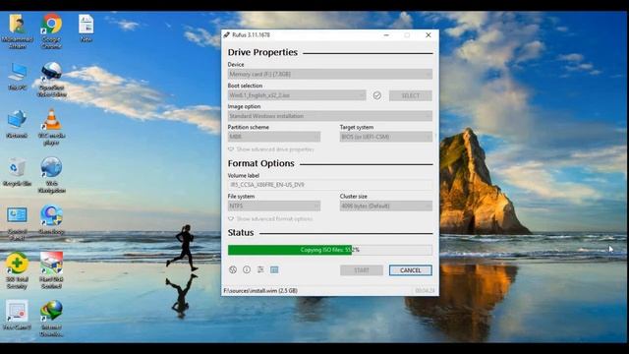Select the New text document icon

pyautogui.click(x=86, y=29)
